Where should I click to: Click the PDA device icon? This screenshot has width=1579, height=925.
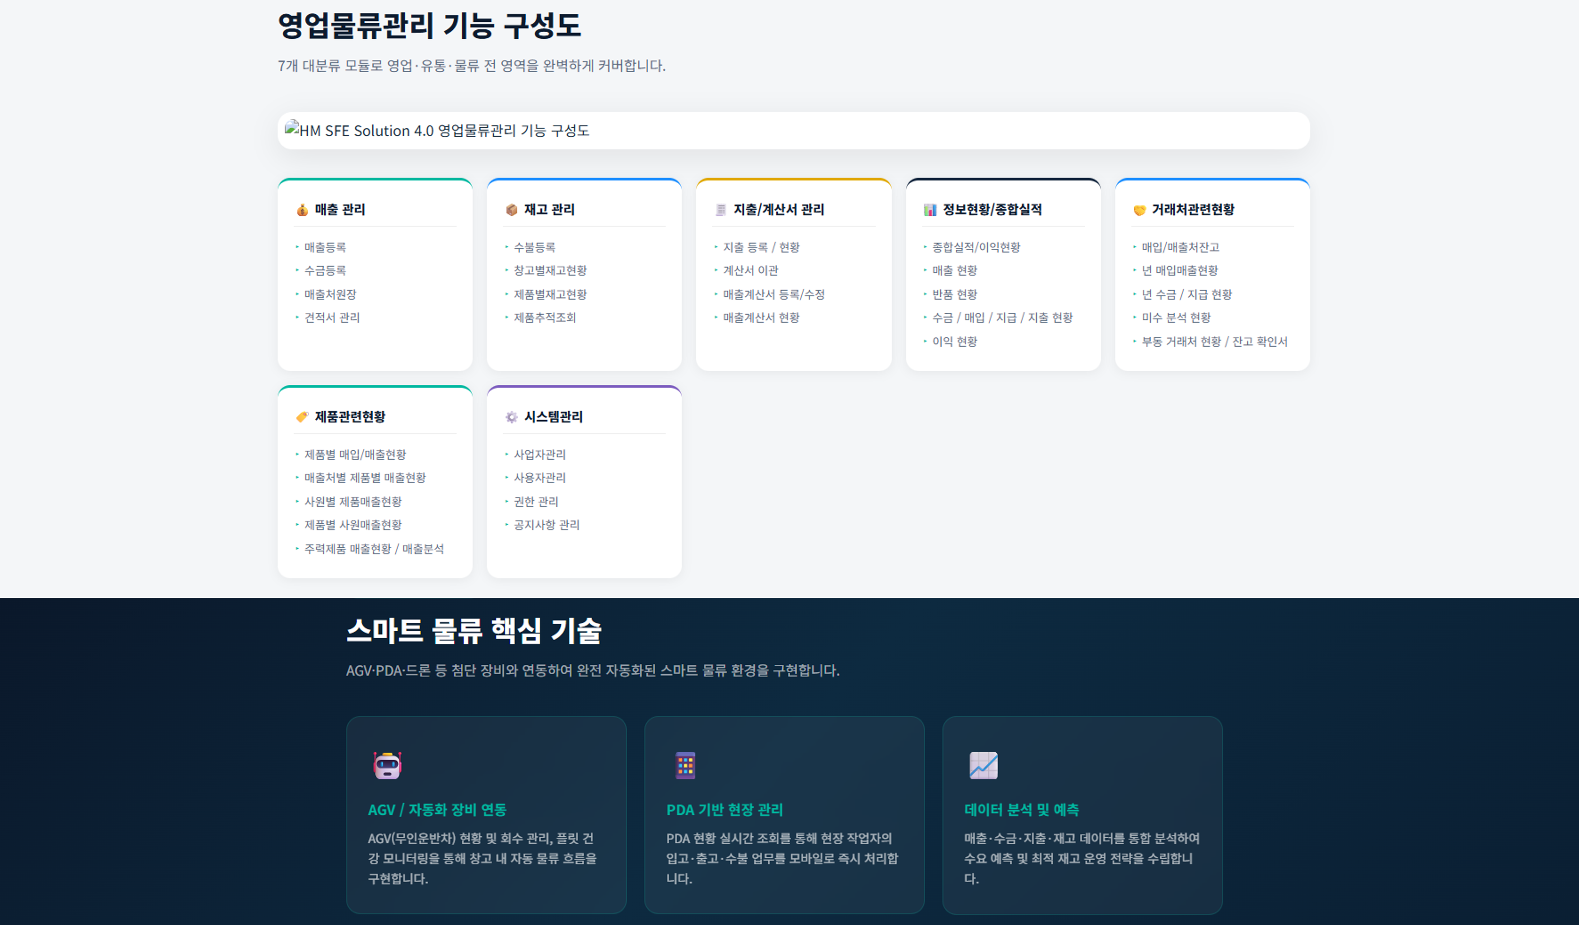pyautogui.click(x=685, y=765)
